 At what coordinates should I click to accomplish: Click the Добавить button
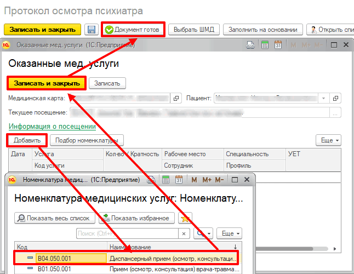click(x=27, y=140)
